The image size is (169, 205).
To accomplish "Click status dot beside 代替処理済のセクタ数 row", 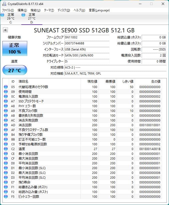I will (x=6, y=87).
